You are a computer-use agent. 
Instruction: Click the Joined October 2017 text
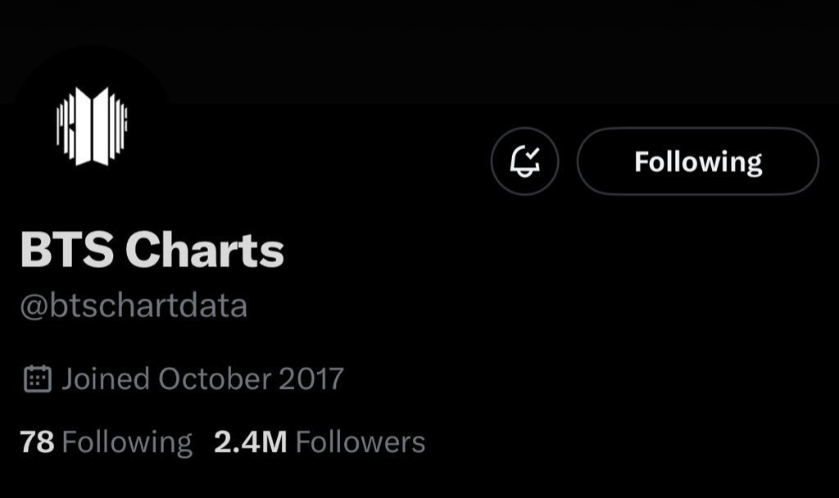203,378
